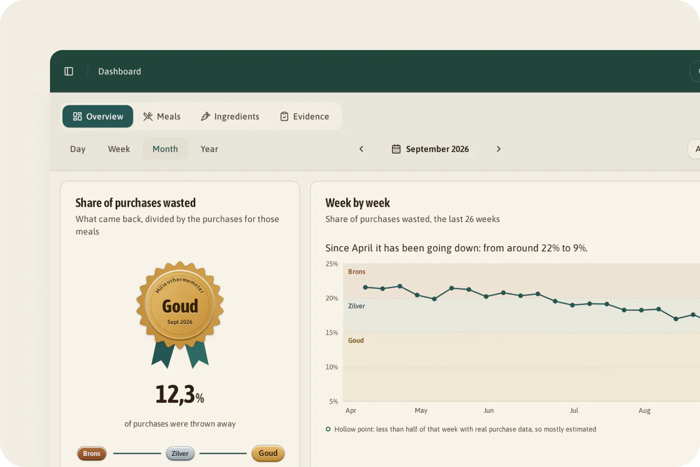
Task: Click 'of purchases were thrown away' caption
Action: pos(180,424)
